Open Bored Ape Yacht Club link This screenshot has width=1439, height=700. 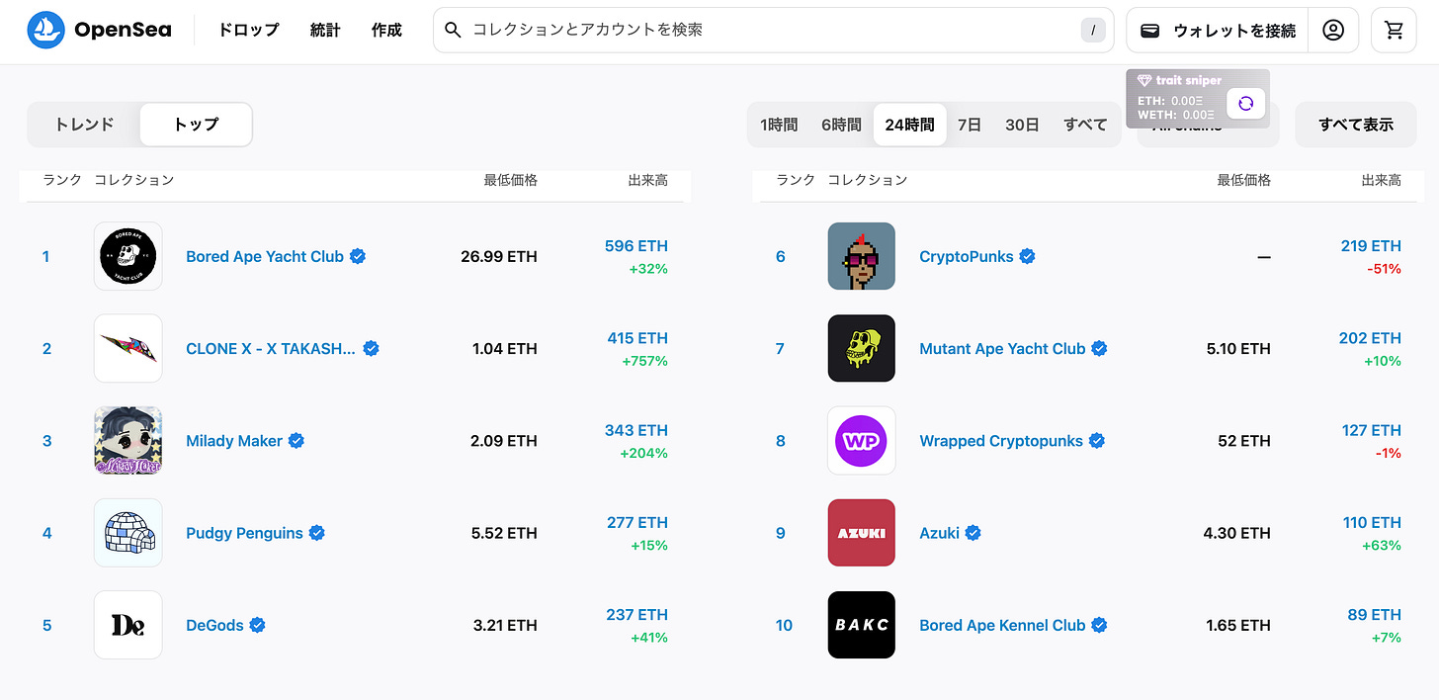click(x=265, y=256)
